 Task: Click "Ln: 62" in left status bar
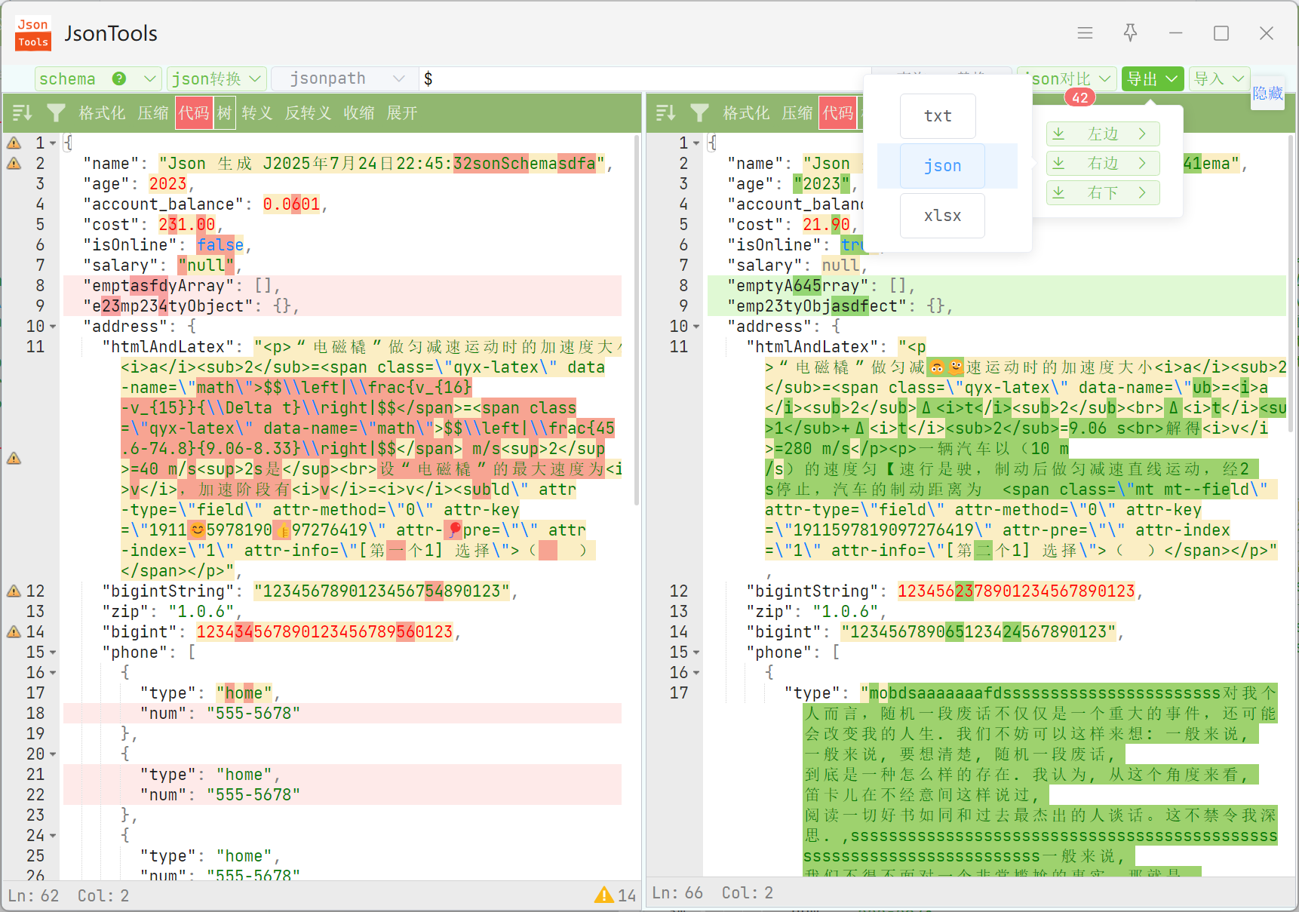[33, 895]
